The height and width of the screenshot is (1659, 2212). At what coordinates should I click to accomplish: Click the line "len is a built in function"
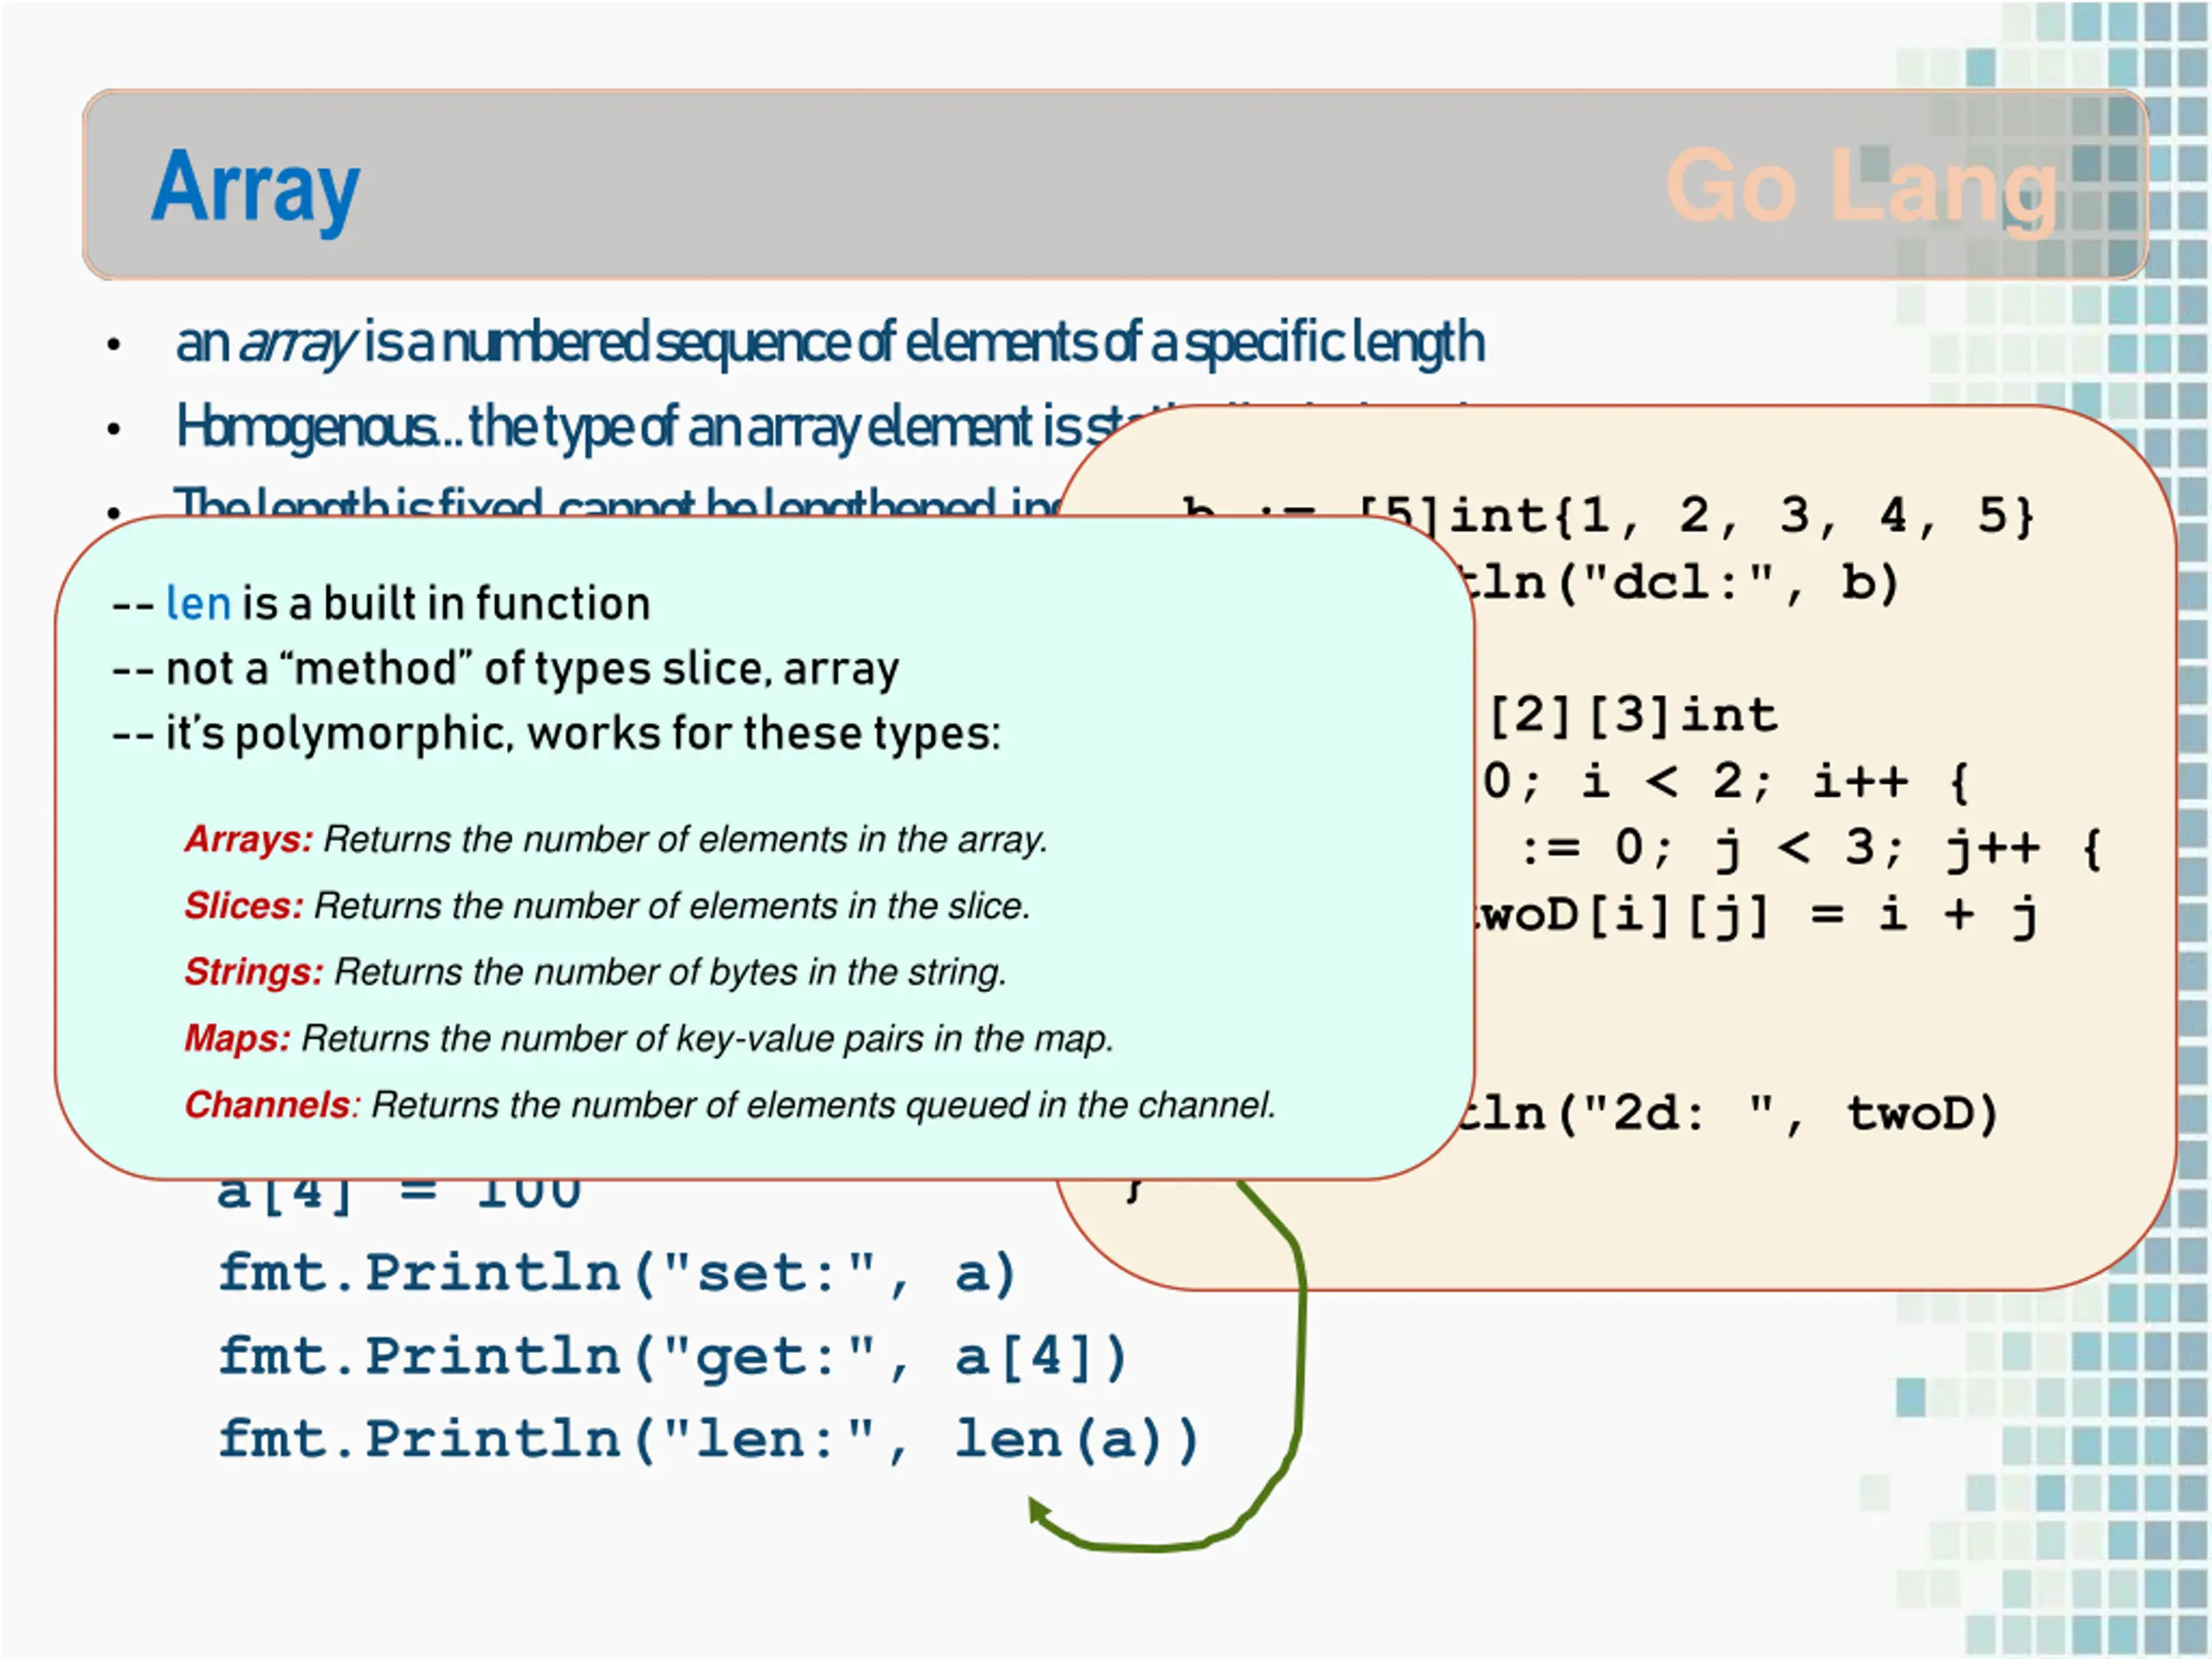tap(381, 604)
